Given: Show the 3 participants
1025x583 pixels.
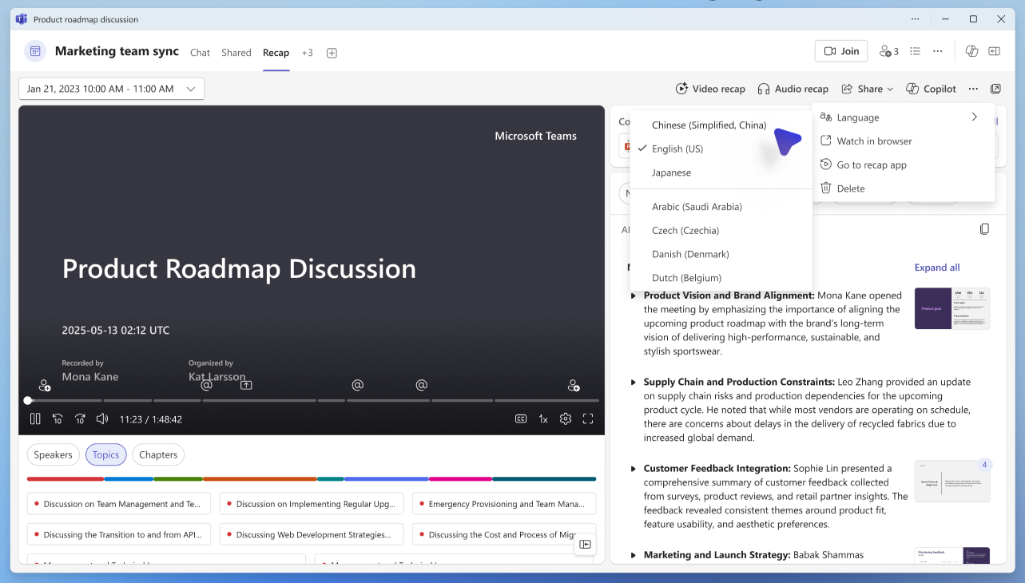Looking at the screenshot, I should 888,51.
